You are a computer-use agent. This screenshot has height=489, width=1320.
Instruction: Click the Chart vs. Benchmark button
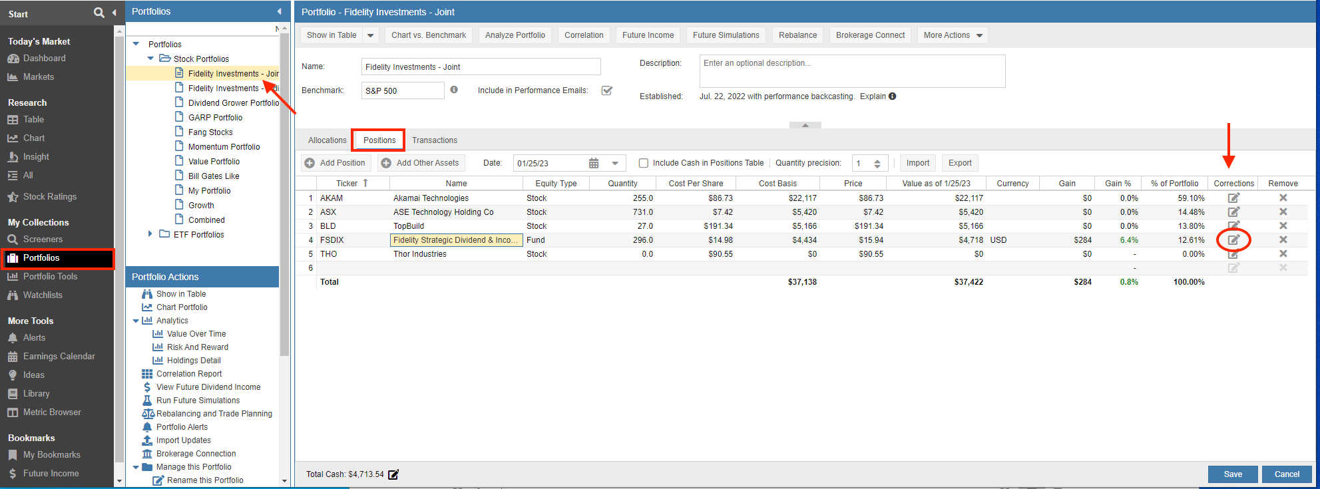click(x=429, y=35)
